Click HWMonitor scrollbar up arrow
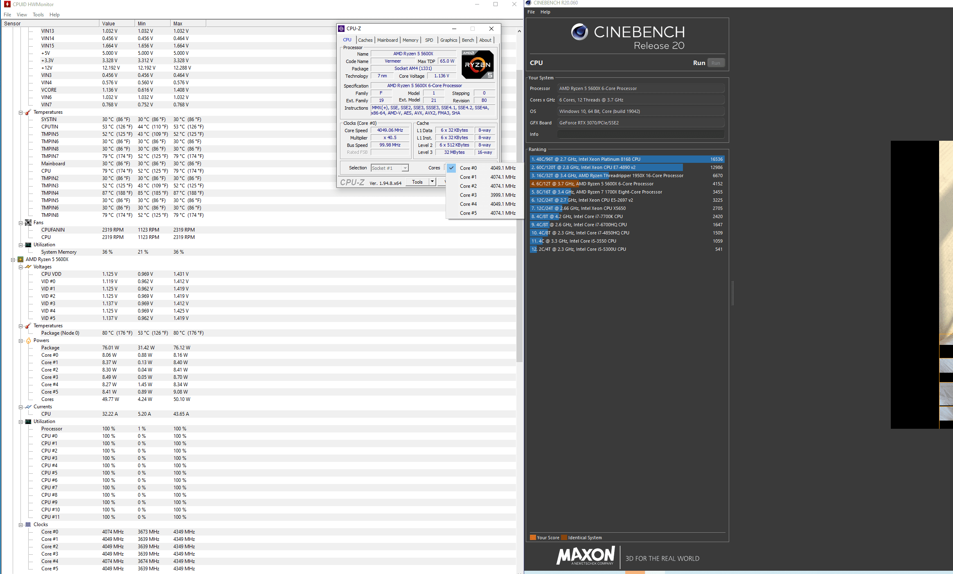The width and height of the screenshot is (953, 574). tap(519, 31)
